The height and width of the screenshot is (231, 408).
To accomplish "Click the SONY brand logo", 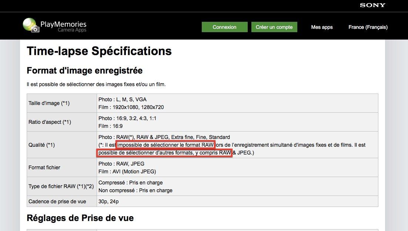I will click(372, 5).
